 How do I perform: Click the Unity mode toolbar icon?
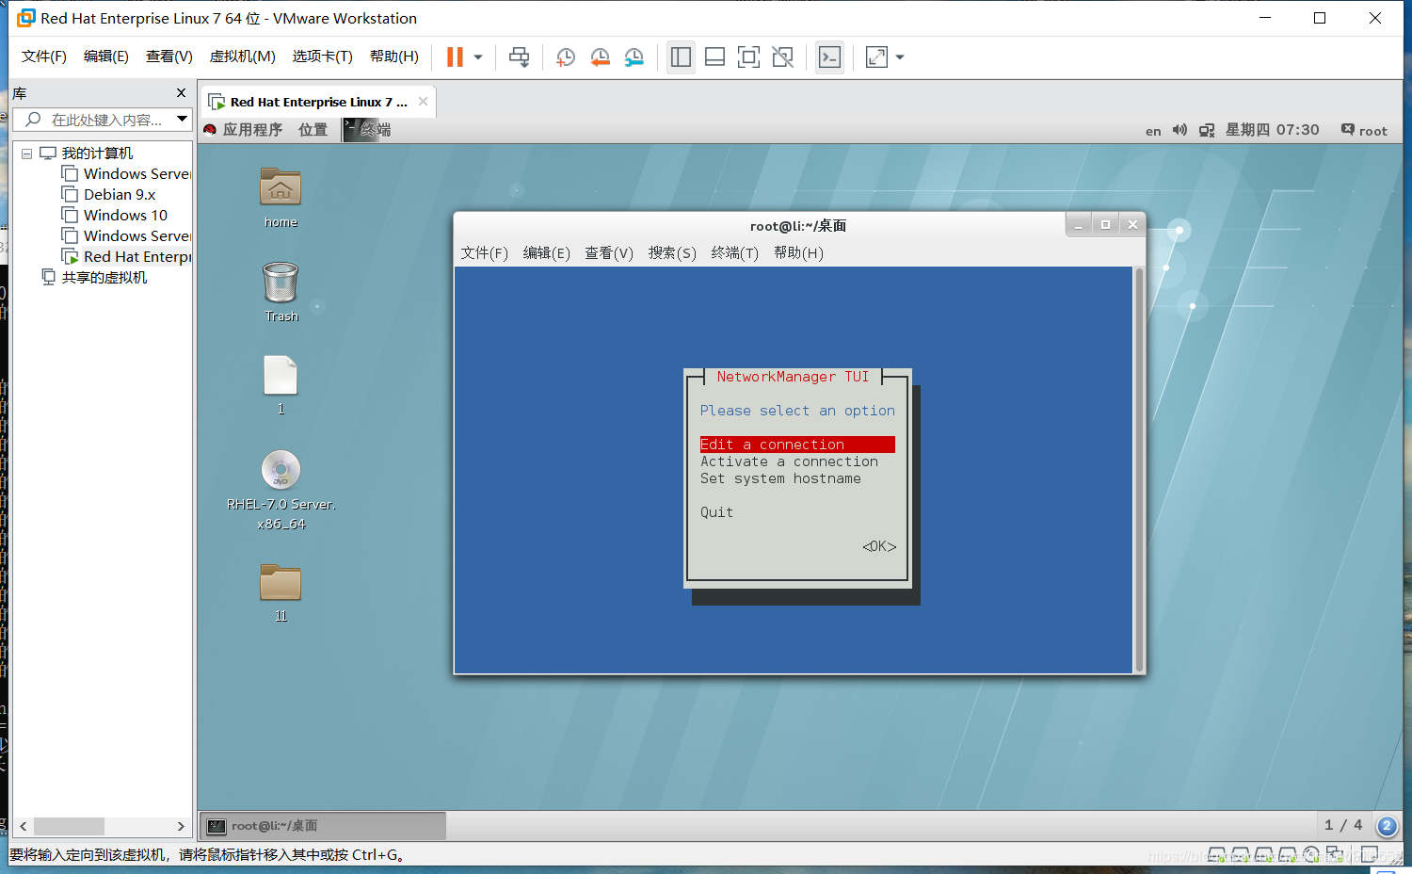pos(782,57)
